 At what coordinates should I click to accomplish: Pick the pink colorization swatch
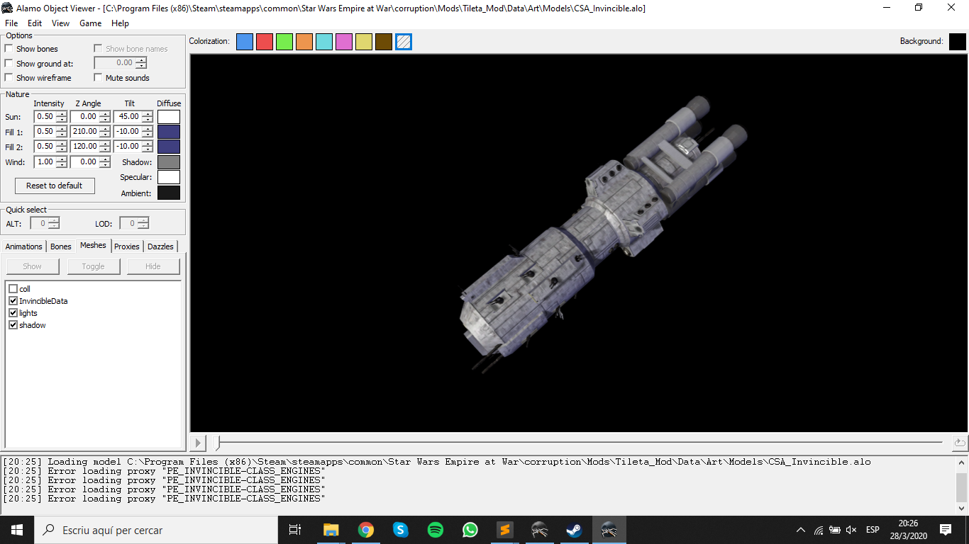(344, 42)
